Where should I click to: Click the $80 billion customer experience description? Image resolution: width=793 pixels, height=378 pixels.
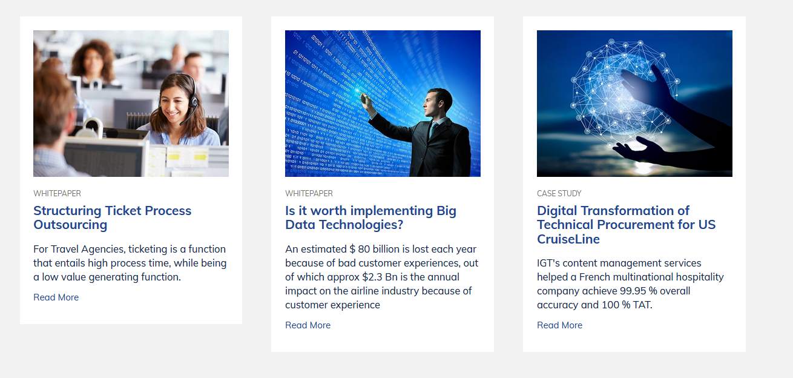pos(381,277)
